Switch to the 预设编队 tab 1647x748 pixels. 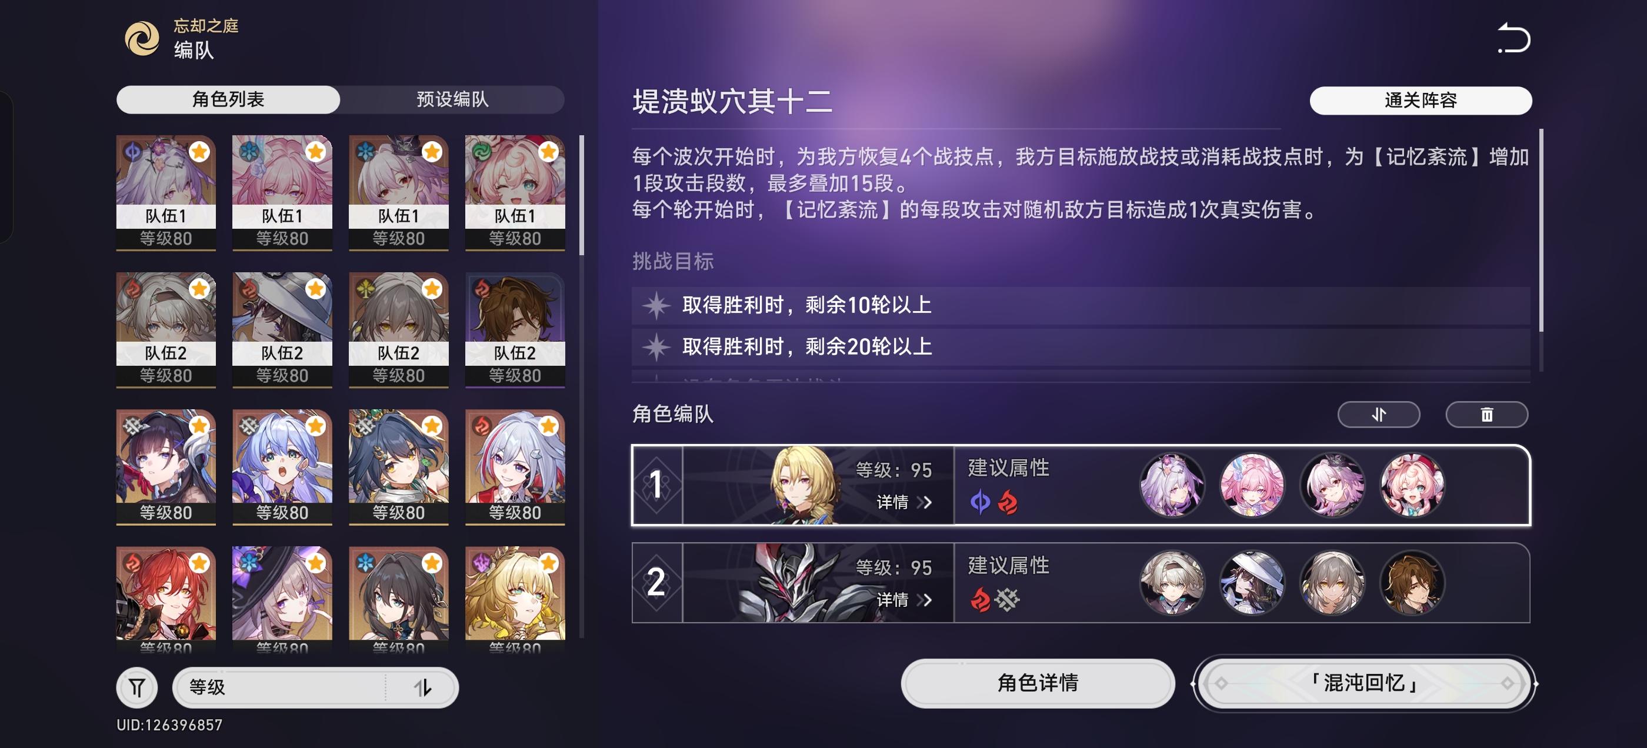(x=452, y=99)
